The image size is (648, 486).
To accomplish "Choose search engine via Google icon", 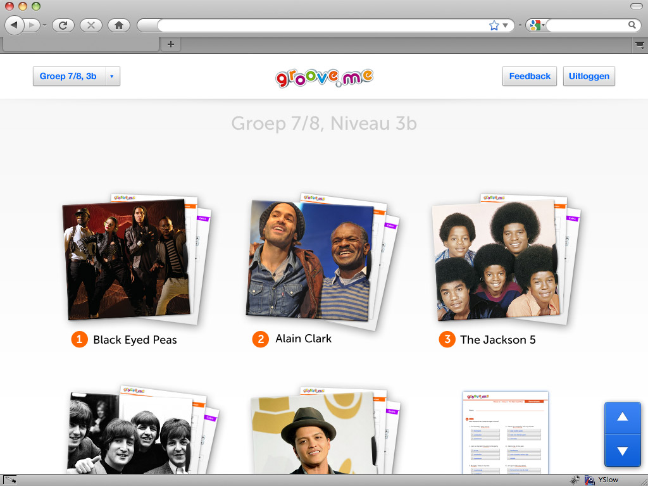I will coord(535,25).
